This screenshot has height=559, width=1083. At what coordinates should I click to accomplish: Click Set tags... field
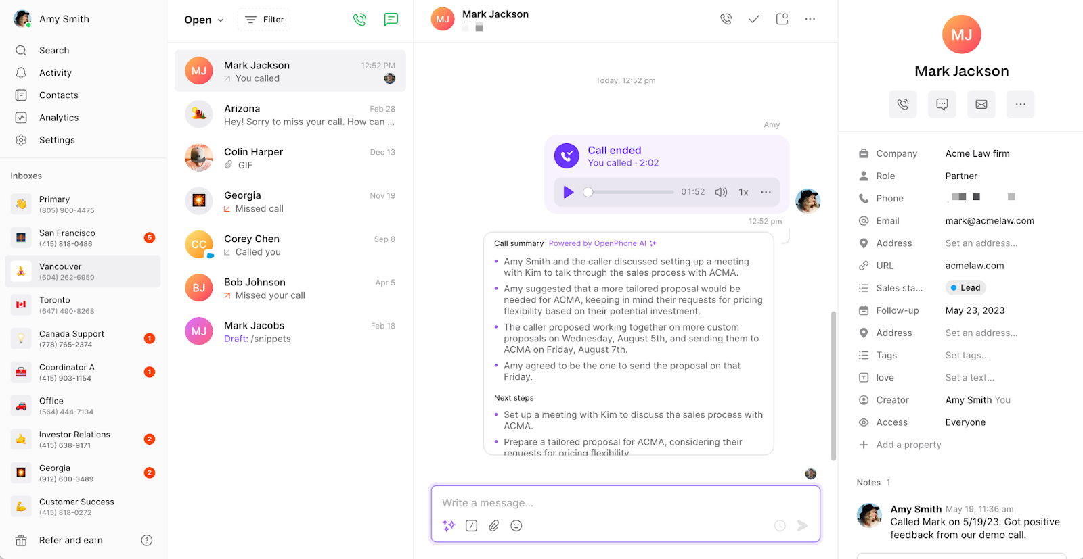point(967,355)
